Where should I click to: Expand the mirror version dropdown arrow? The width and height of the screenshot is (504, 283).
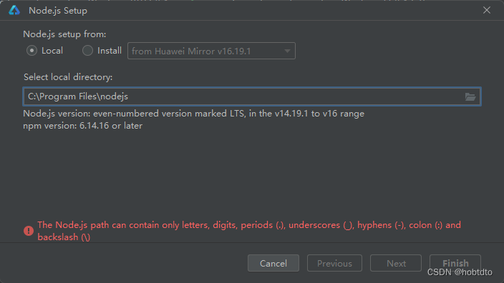point(287,51)
